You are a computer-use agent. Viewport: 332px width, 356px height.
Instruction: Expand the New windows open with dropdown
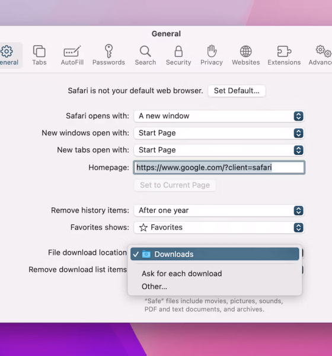pyautogui.click(x=219, y=133)
